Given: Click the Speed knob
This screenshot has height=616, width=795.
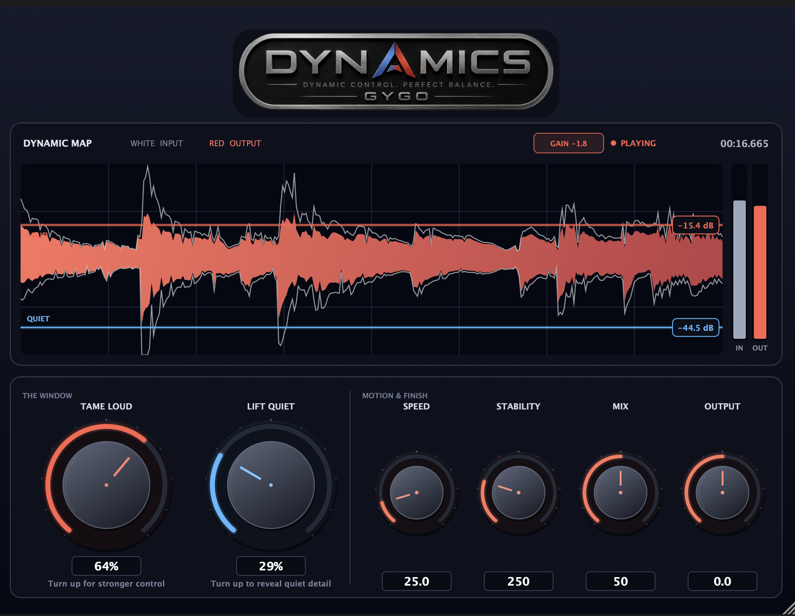Looking at the screenshot, I should 417,493.
